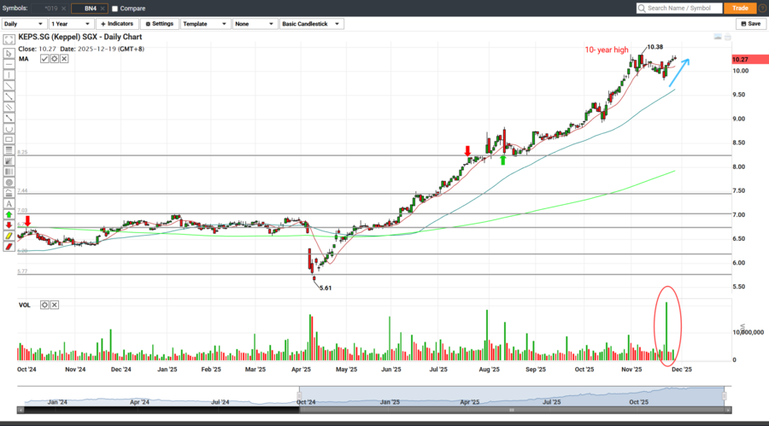The width and height of the screenshot is (769, 426).
Task: Toggle MA indicator visibility checkmark
Action: pyautogui.click(x=42, y=59)
